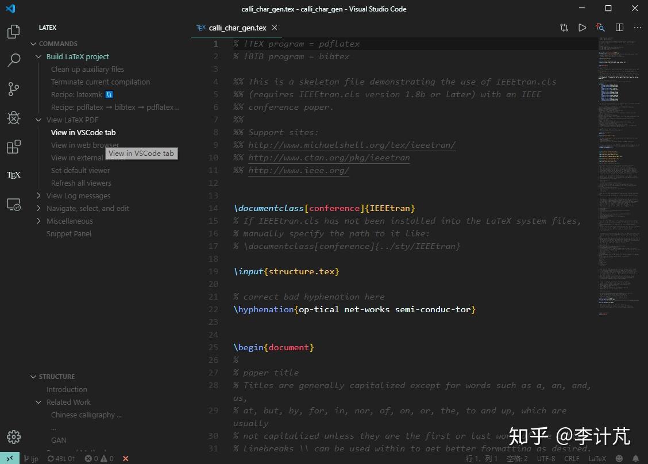Click the Split Editor icon
The height and width of the screenshot is (464, 648).
(619, 27)
